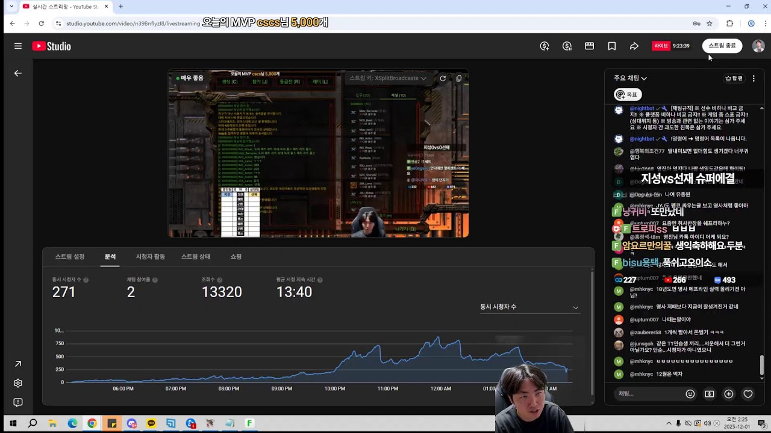The height and width of the screenshot is (433, 771).
Task: Click the bookmark highlight icon
Action: pyautogui.click(x=612, y=46)
